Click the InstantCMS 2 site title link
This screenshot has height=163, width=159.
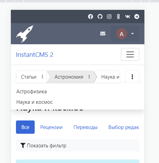pyautogui.click(x=35, y=55)
